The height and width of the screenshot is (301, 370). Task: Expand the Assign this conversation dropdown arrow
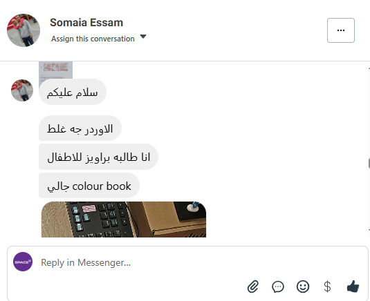click(143, 37)
